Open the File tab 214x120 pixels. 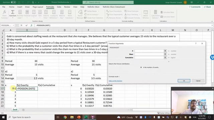click(x=4, y=7)
